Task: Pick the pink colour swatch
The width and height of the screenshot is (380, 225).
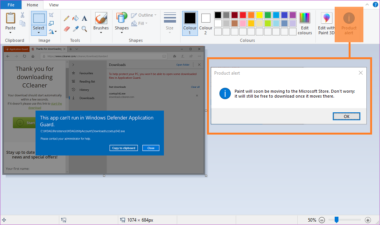Action: pyautogui.click(x=243, y=23)
